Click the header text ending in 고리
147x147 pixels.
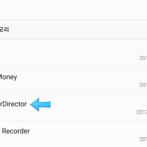pyautogui.click(x=4, y=29)
